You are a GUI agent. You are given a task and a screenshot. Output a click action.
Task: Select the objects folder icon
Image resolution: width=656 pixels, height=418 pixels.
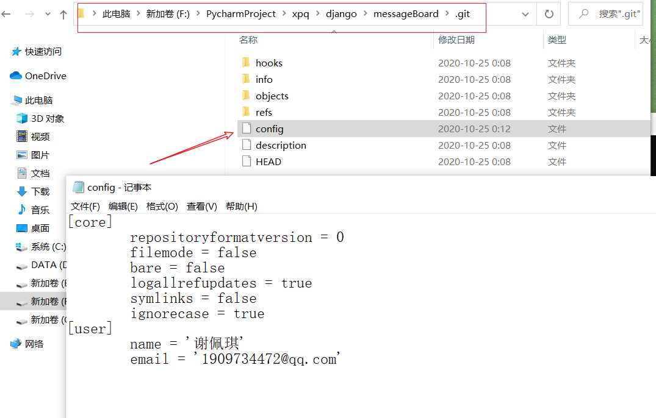click(x=246, y=95)
